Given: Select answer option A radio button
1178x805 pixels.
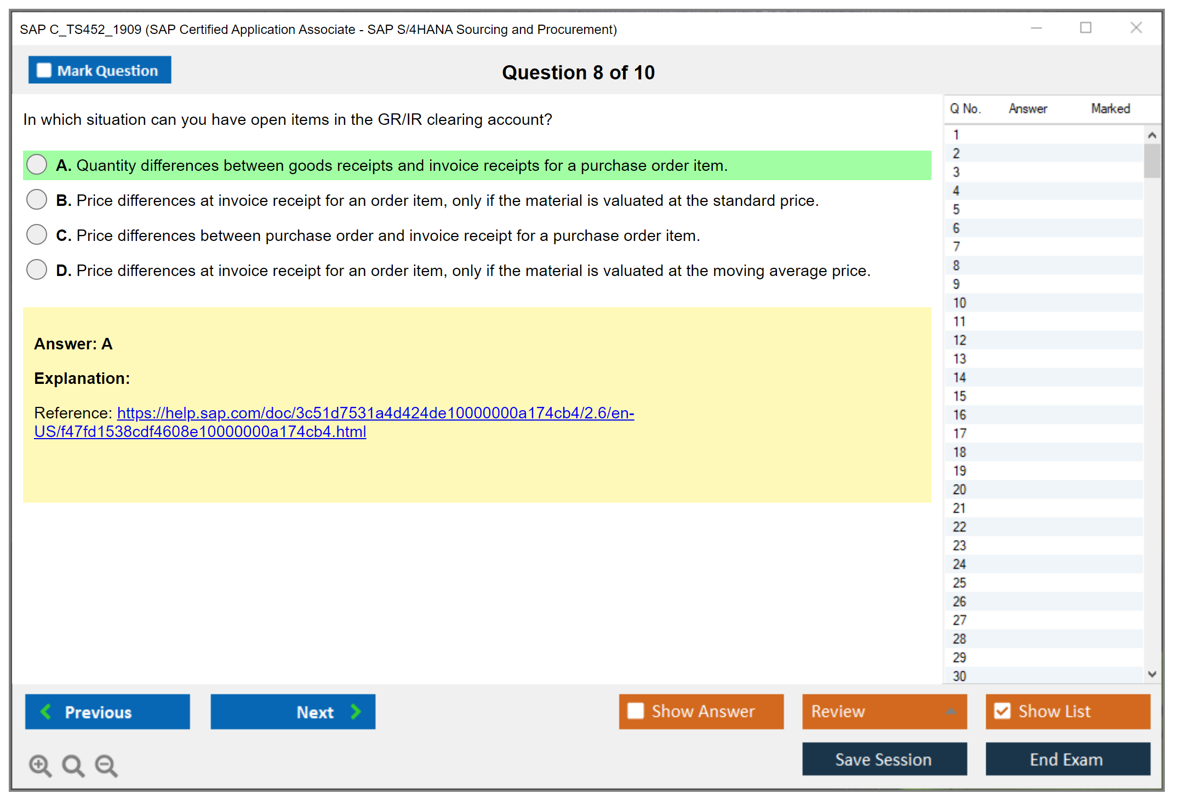Looking at the screenshot, I should [x=37, y=164].
